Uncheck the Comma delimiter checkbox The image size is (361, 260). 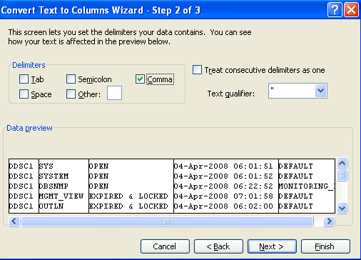tap(140, 79)
